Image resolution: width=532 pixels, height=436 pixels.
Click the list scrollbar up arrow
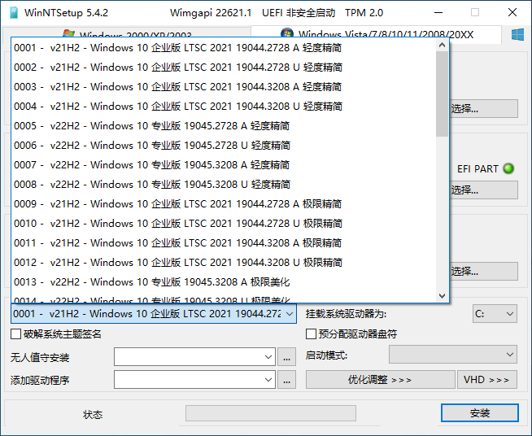[442, 45]
